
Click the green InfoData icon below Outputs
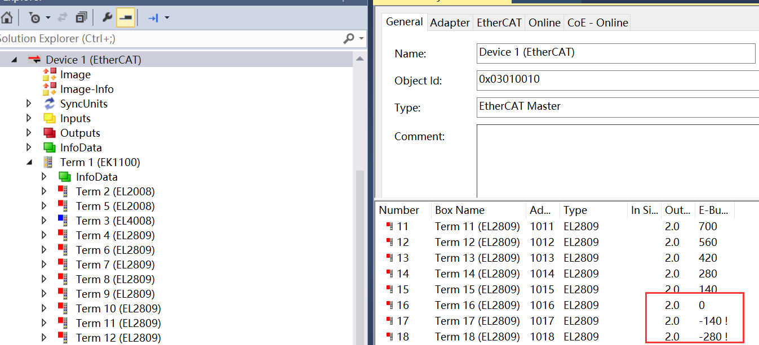click(50, 147)
